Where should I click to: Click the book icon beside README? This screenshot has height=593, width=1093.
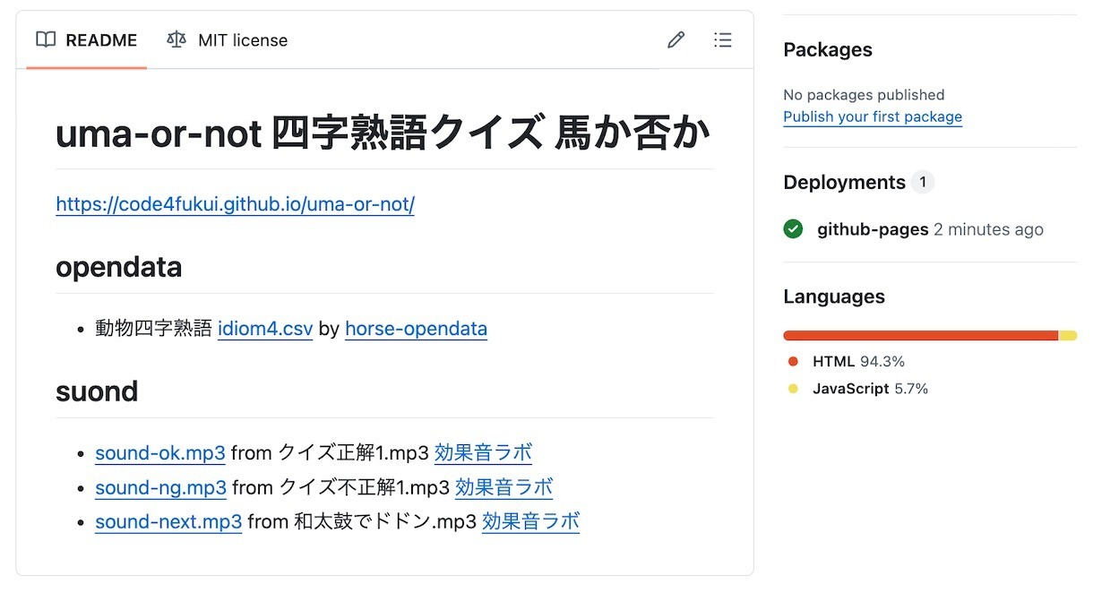tap(46, 40)
